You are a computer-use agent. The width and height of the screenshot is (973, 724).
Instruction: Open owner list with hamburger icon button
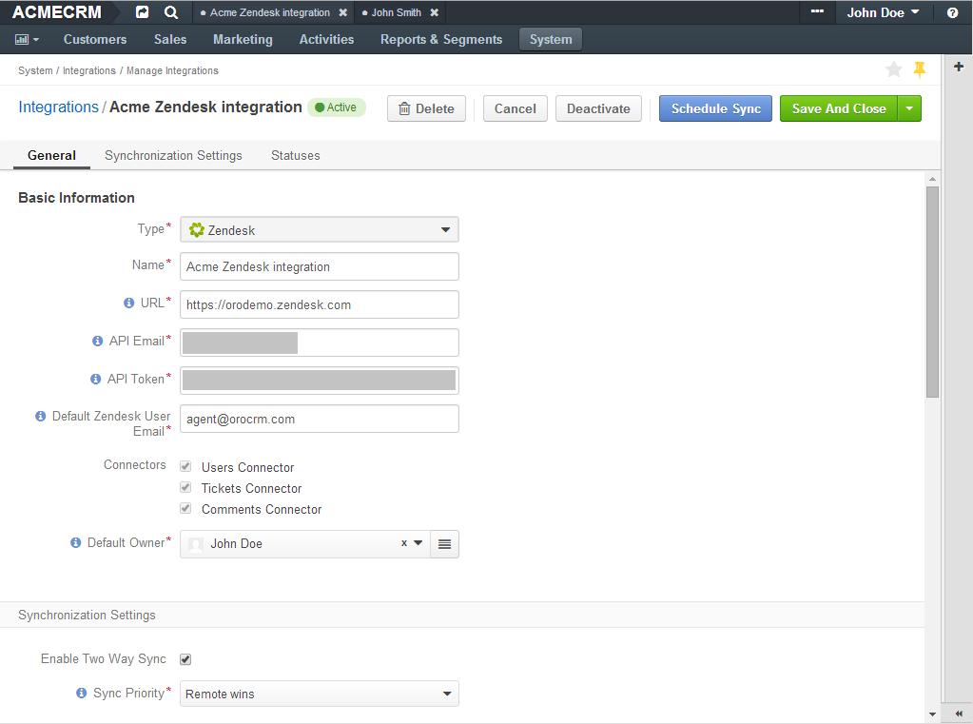pos(444,544)
